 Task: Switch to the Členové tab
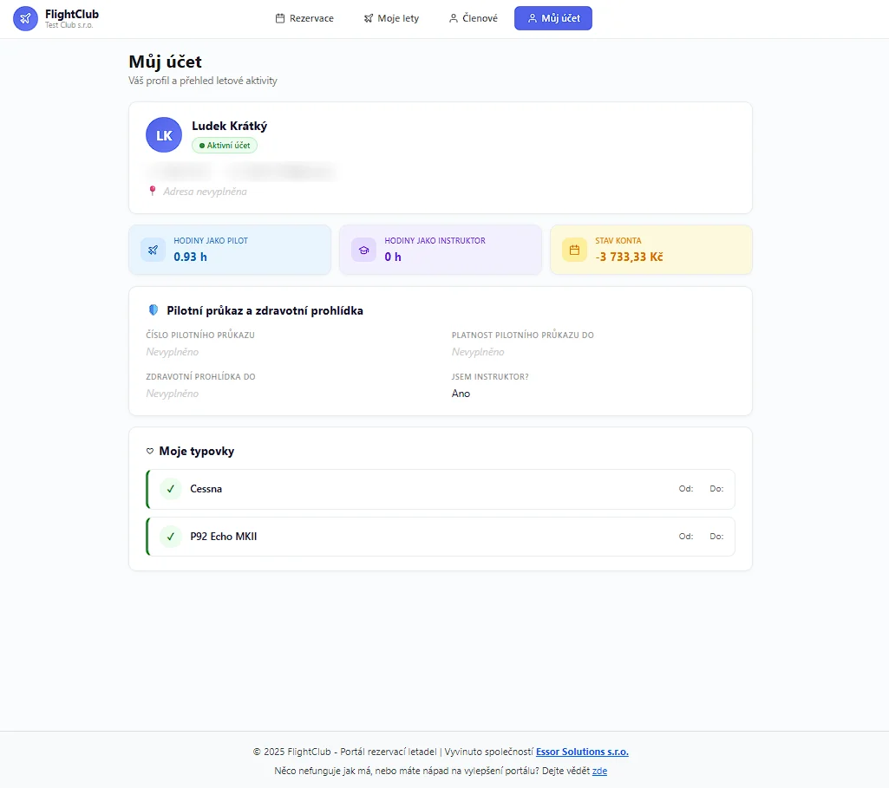tap(473, 18)
